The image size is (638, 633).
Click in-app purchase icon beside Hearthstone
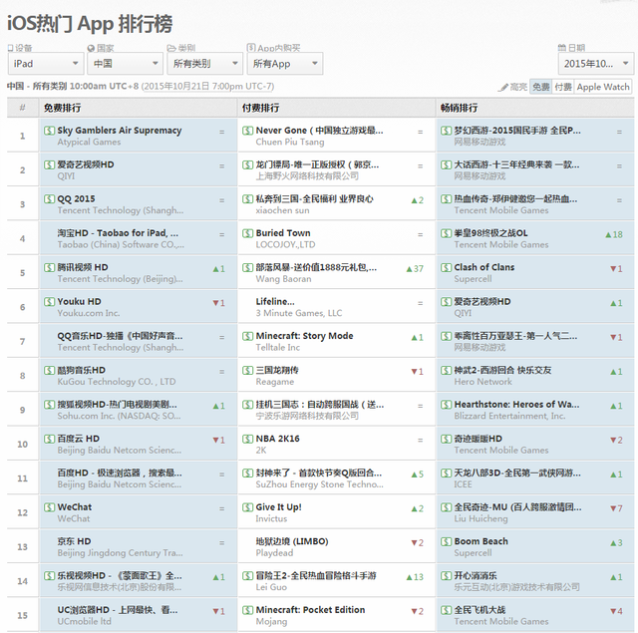click(x=446, y=405)
